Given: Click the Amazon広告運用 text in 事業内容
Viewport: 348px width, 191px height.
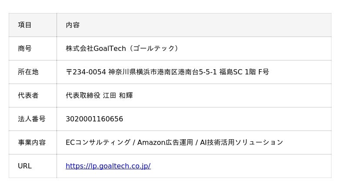Looking at the screenshot, I should (165, 142).
